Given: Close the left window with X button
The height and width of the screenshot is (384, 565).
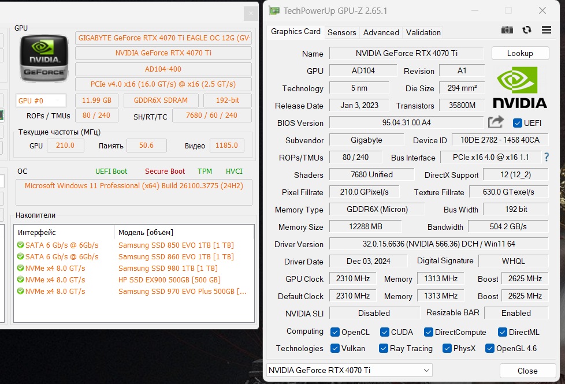Looking at the screenshot, I should [251, 14].
